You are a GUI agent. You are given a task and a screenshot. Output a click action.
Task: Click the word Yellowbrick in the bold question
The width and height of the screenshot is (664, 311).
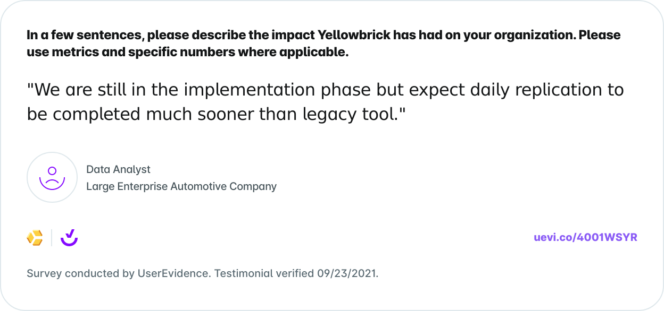coord(353,36)
